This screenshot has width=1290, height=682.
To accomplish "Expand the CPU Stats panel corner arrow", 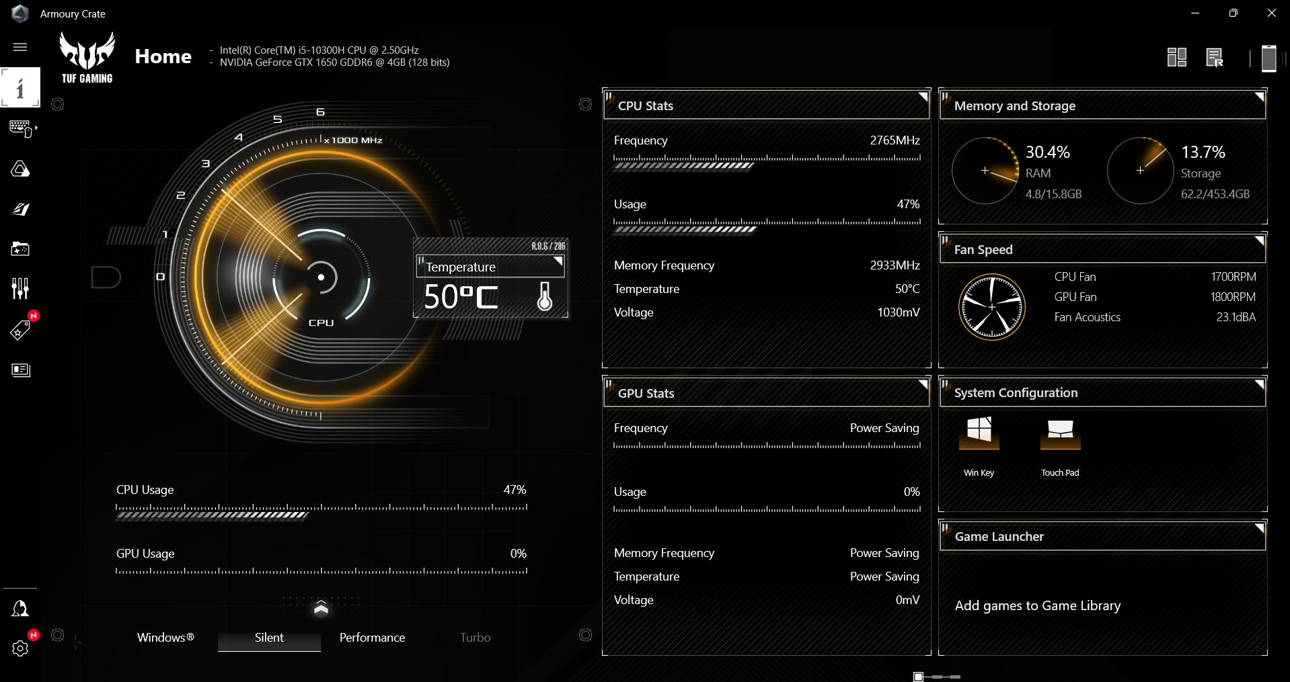I will point(923,97).
